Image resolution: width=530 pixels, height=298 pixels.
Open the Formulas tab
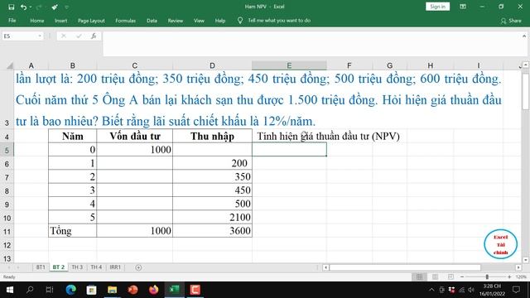125,21
